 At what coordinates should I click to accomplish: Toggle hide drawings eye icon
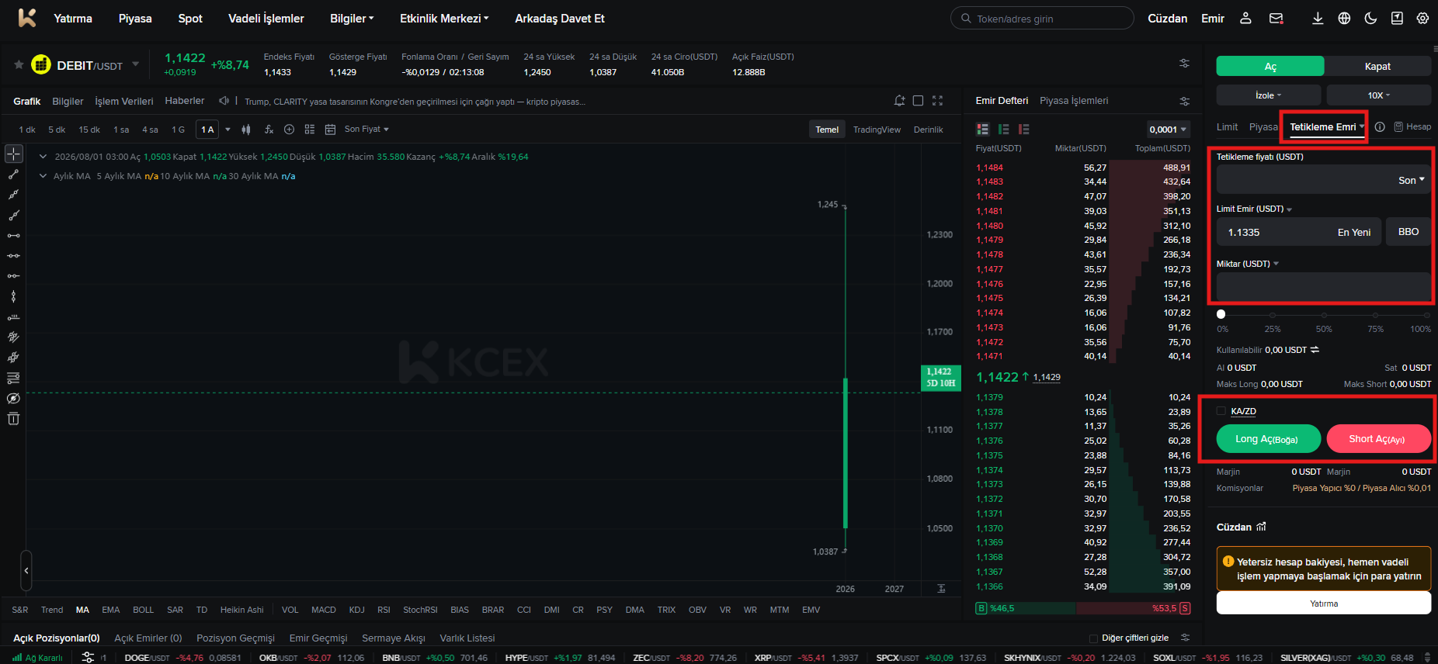13,399
